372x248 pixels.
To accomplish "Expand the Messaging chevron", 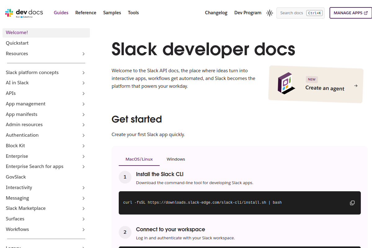I will point(83,198).
